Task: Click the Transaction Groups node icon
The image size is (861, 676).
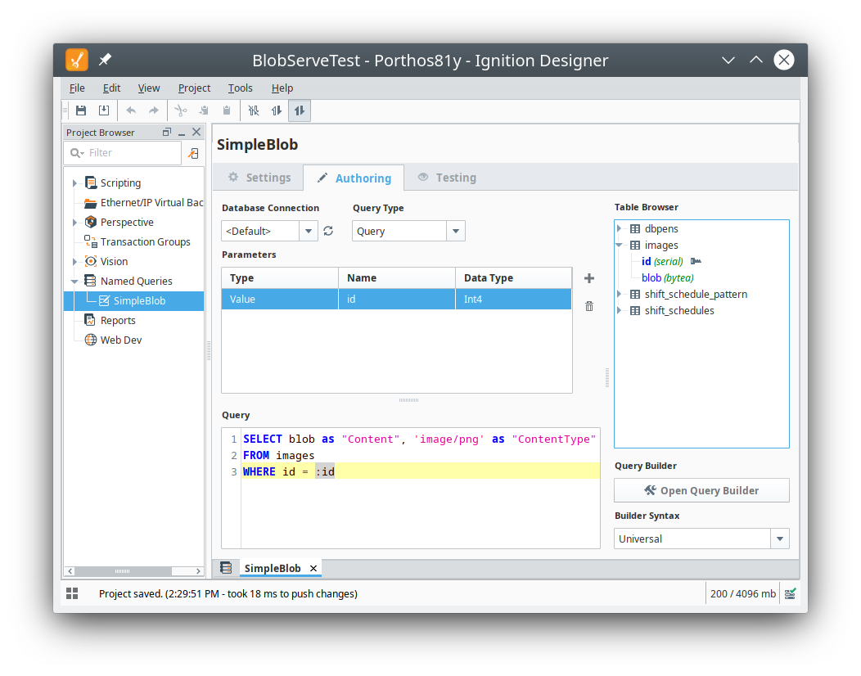Action: (x=91, y=241)
